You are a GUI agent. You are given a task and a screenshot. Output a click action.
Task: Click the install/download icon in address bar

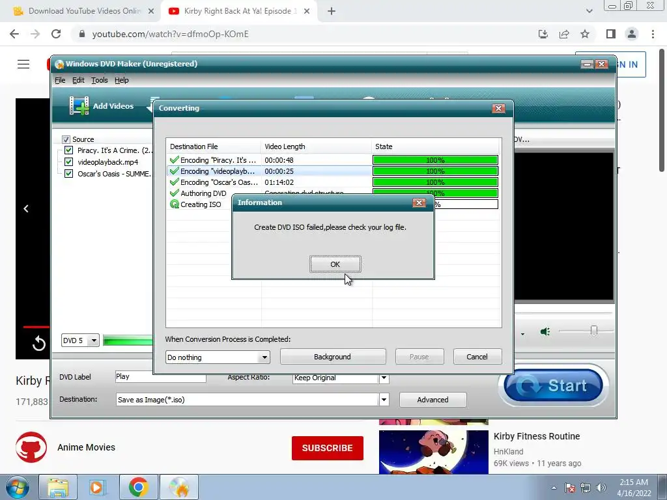[543, 34]
